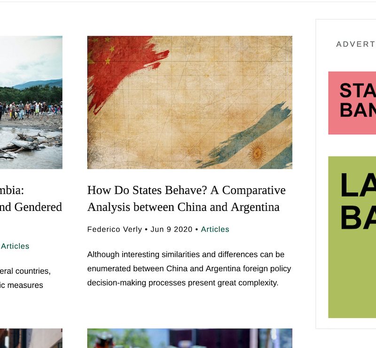This screenshot has width=376, height=348.
Task: Click the pink 'STA BAN' advertisement banner
Action: 352,103
